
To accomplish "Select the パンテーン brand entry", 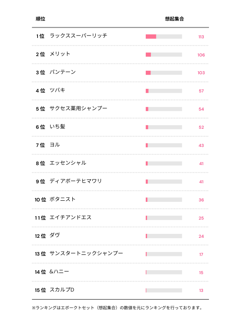I will point(63,72).
